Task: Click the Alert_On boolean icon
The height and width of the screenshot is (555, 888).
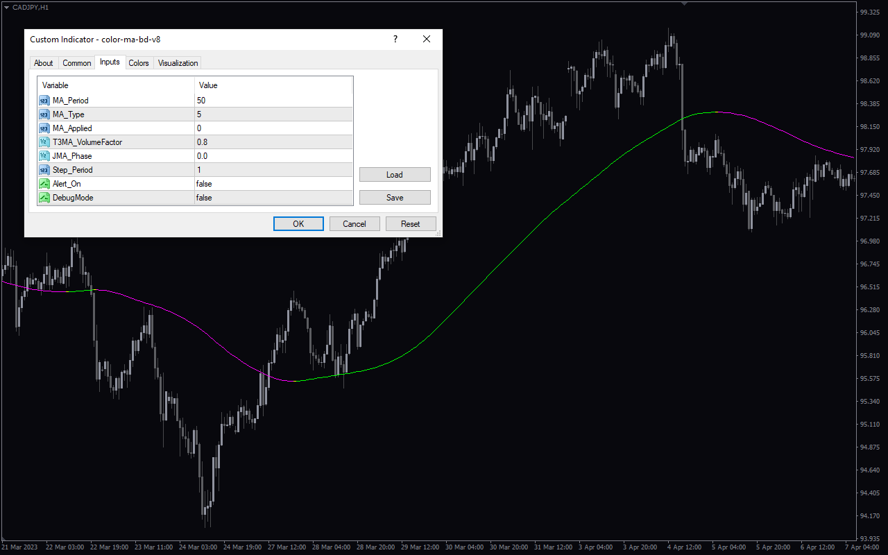Action: (x=44, y=184)
